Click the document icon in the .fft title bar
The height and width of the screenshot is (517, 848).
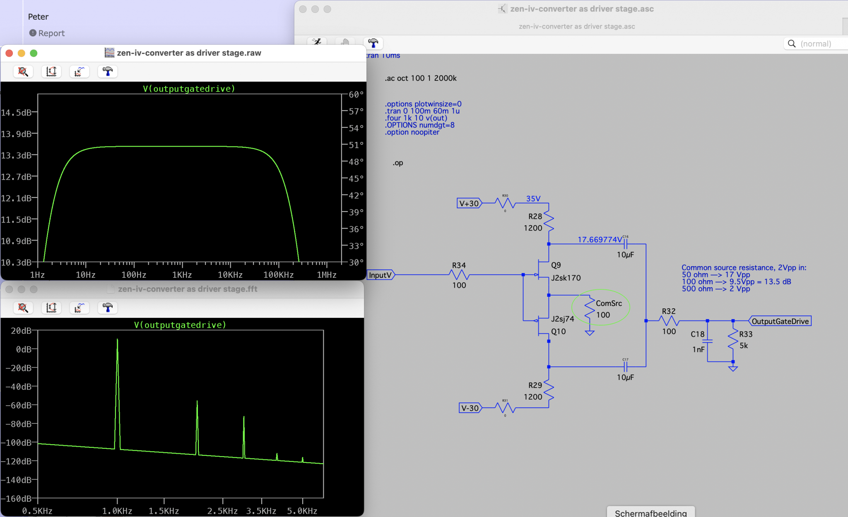(x=111, y=289)
